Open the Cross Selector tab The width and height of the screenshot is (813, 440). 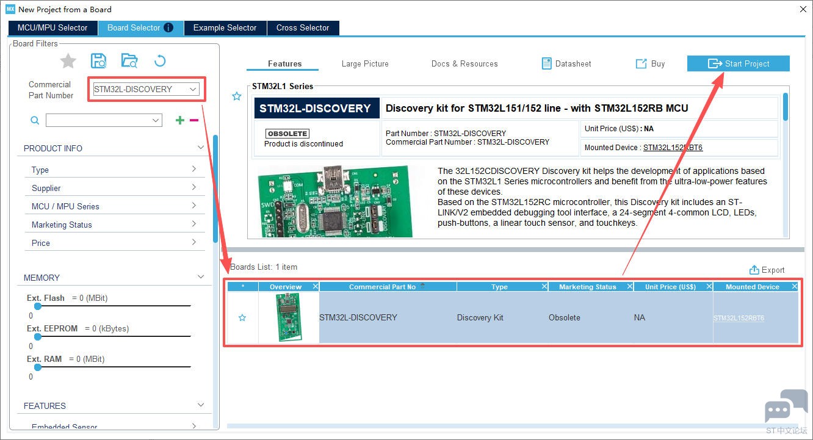tap(303, 27)
